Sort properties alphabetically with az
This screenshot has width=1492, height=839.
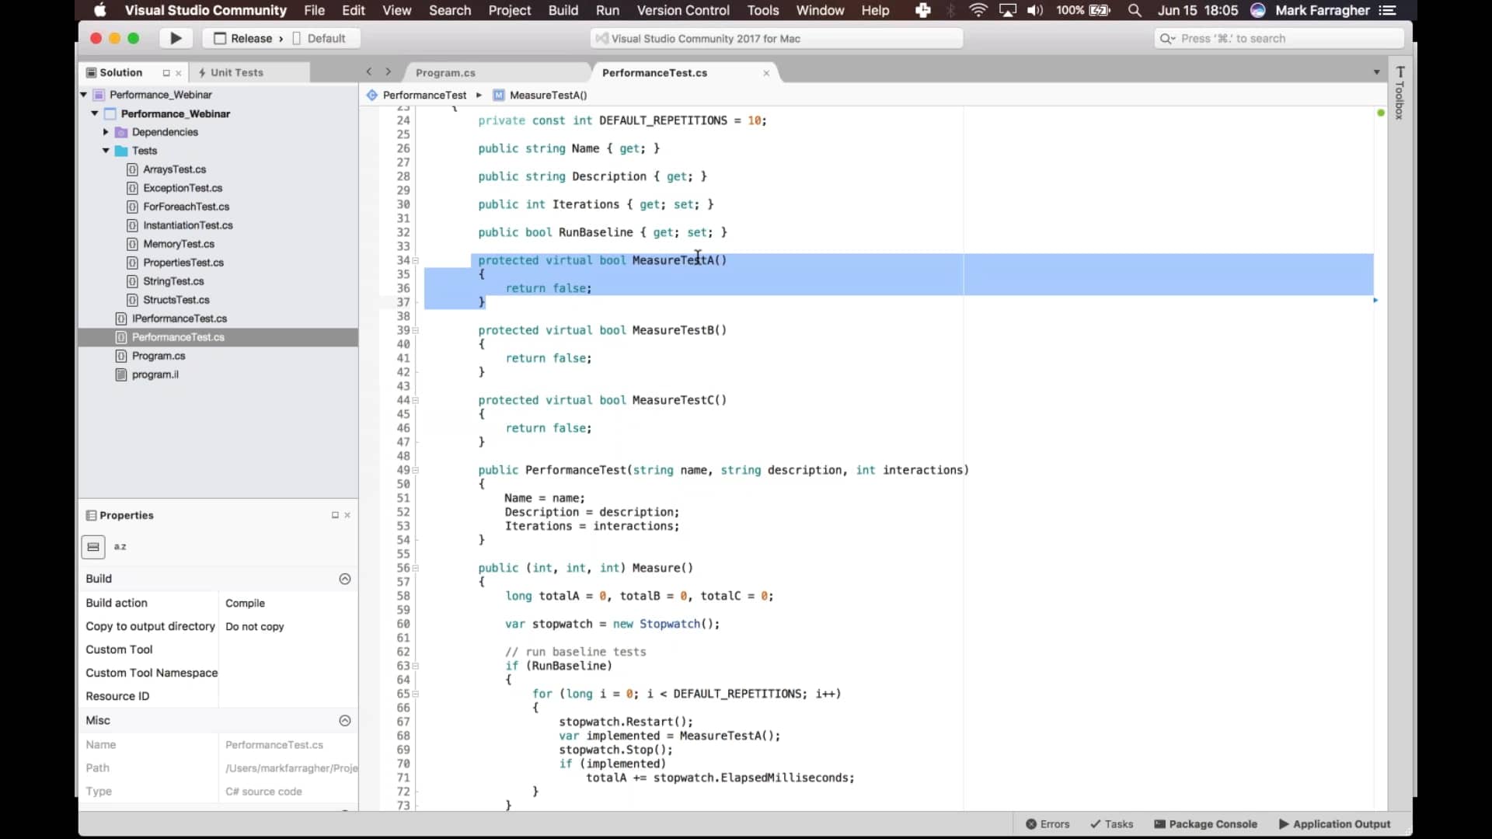(x=120, y=547)
